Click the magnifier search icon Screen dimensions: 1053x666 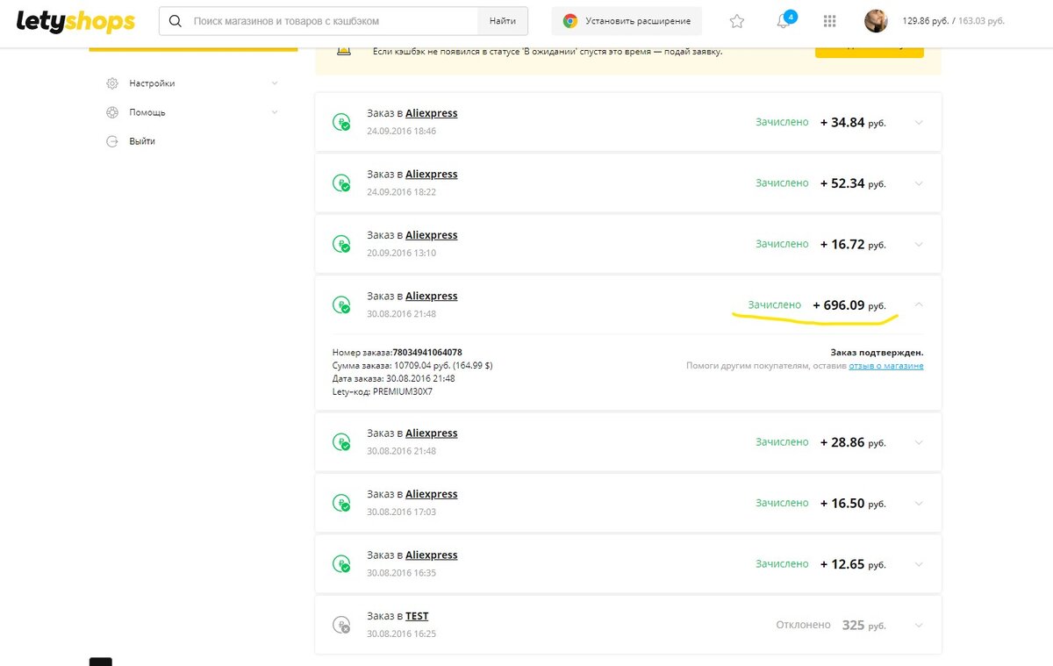pos(175,21)
